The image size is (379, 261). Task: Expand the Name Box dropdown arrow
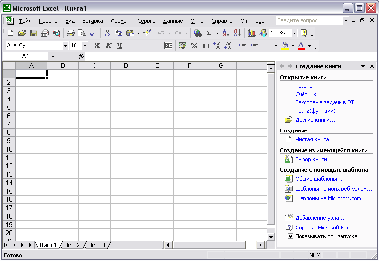pyautogui.click(x=53, y=57)
